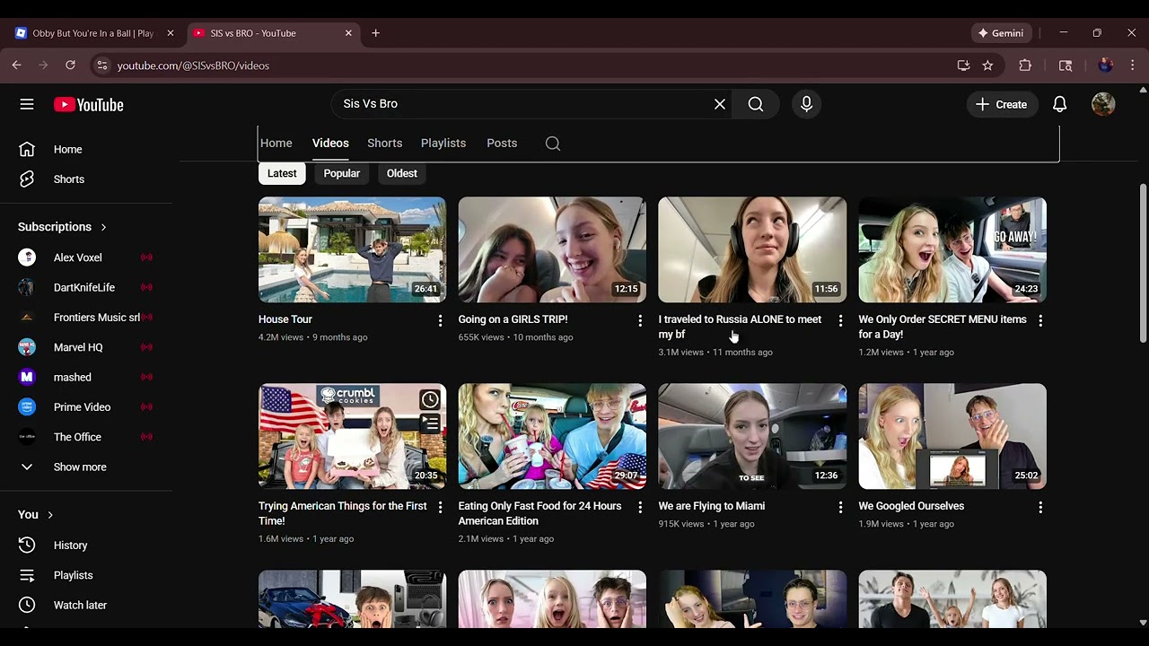The image size is (1149, 646).
Task: Open options for Eating Only Fast Food video
Action: point(640,507)
